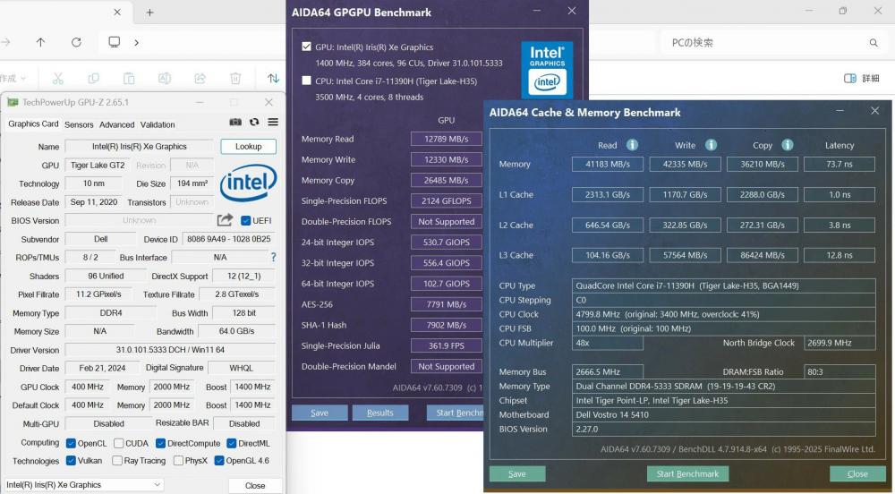Click the GPU-Z title bar app icon
Image resolution: width=895 pixels, height=494 pixels.
click(x=13, y=102)
